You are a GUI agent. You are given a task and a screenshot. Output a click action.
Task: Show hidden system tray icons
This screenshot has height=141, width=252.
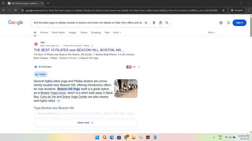click(214, 137)
